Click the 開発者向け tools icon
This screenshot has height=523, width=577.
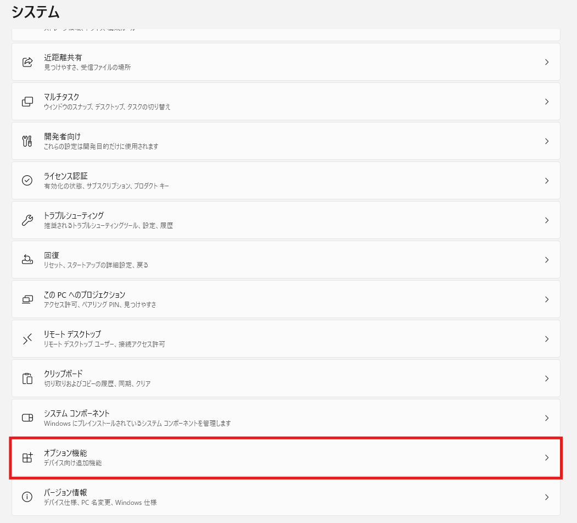pos(27,141)
